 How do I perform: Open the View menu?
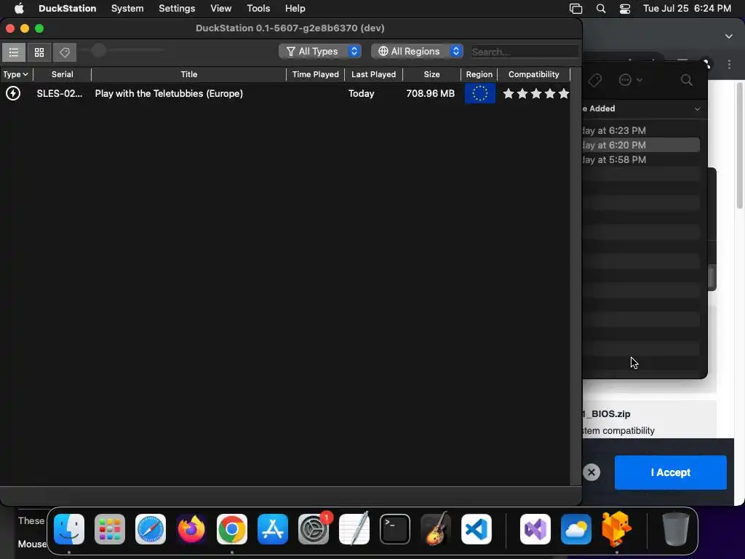pyautogui.click(x=221, y=9)
